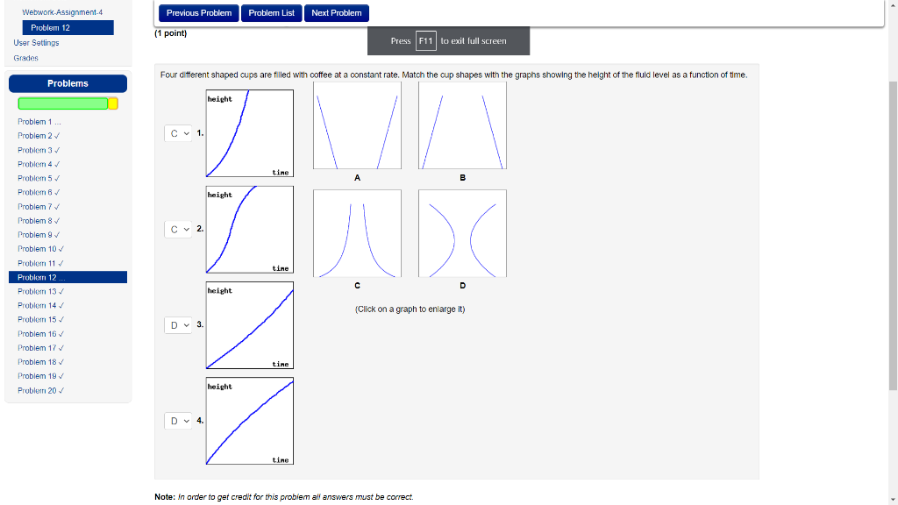Go to the Next Problem
This screenshot has height=505, width=898.
(337, 13)
